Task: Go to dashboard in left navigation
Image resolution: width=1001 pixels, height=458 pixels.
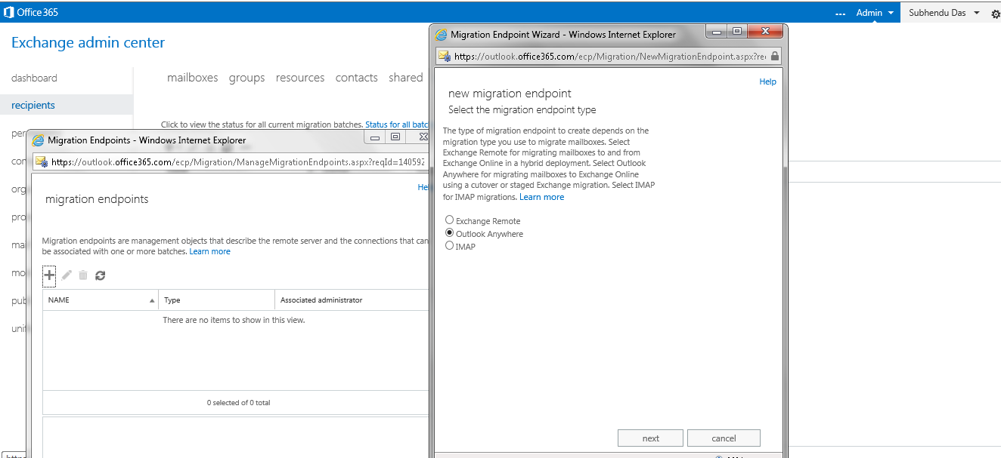Action: (x=34, y=78)
